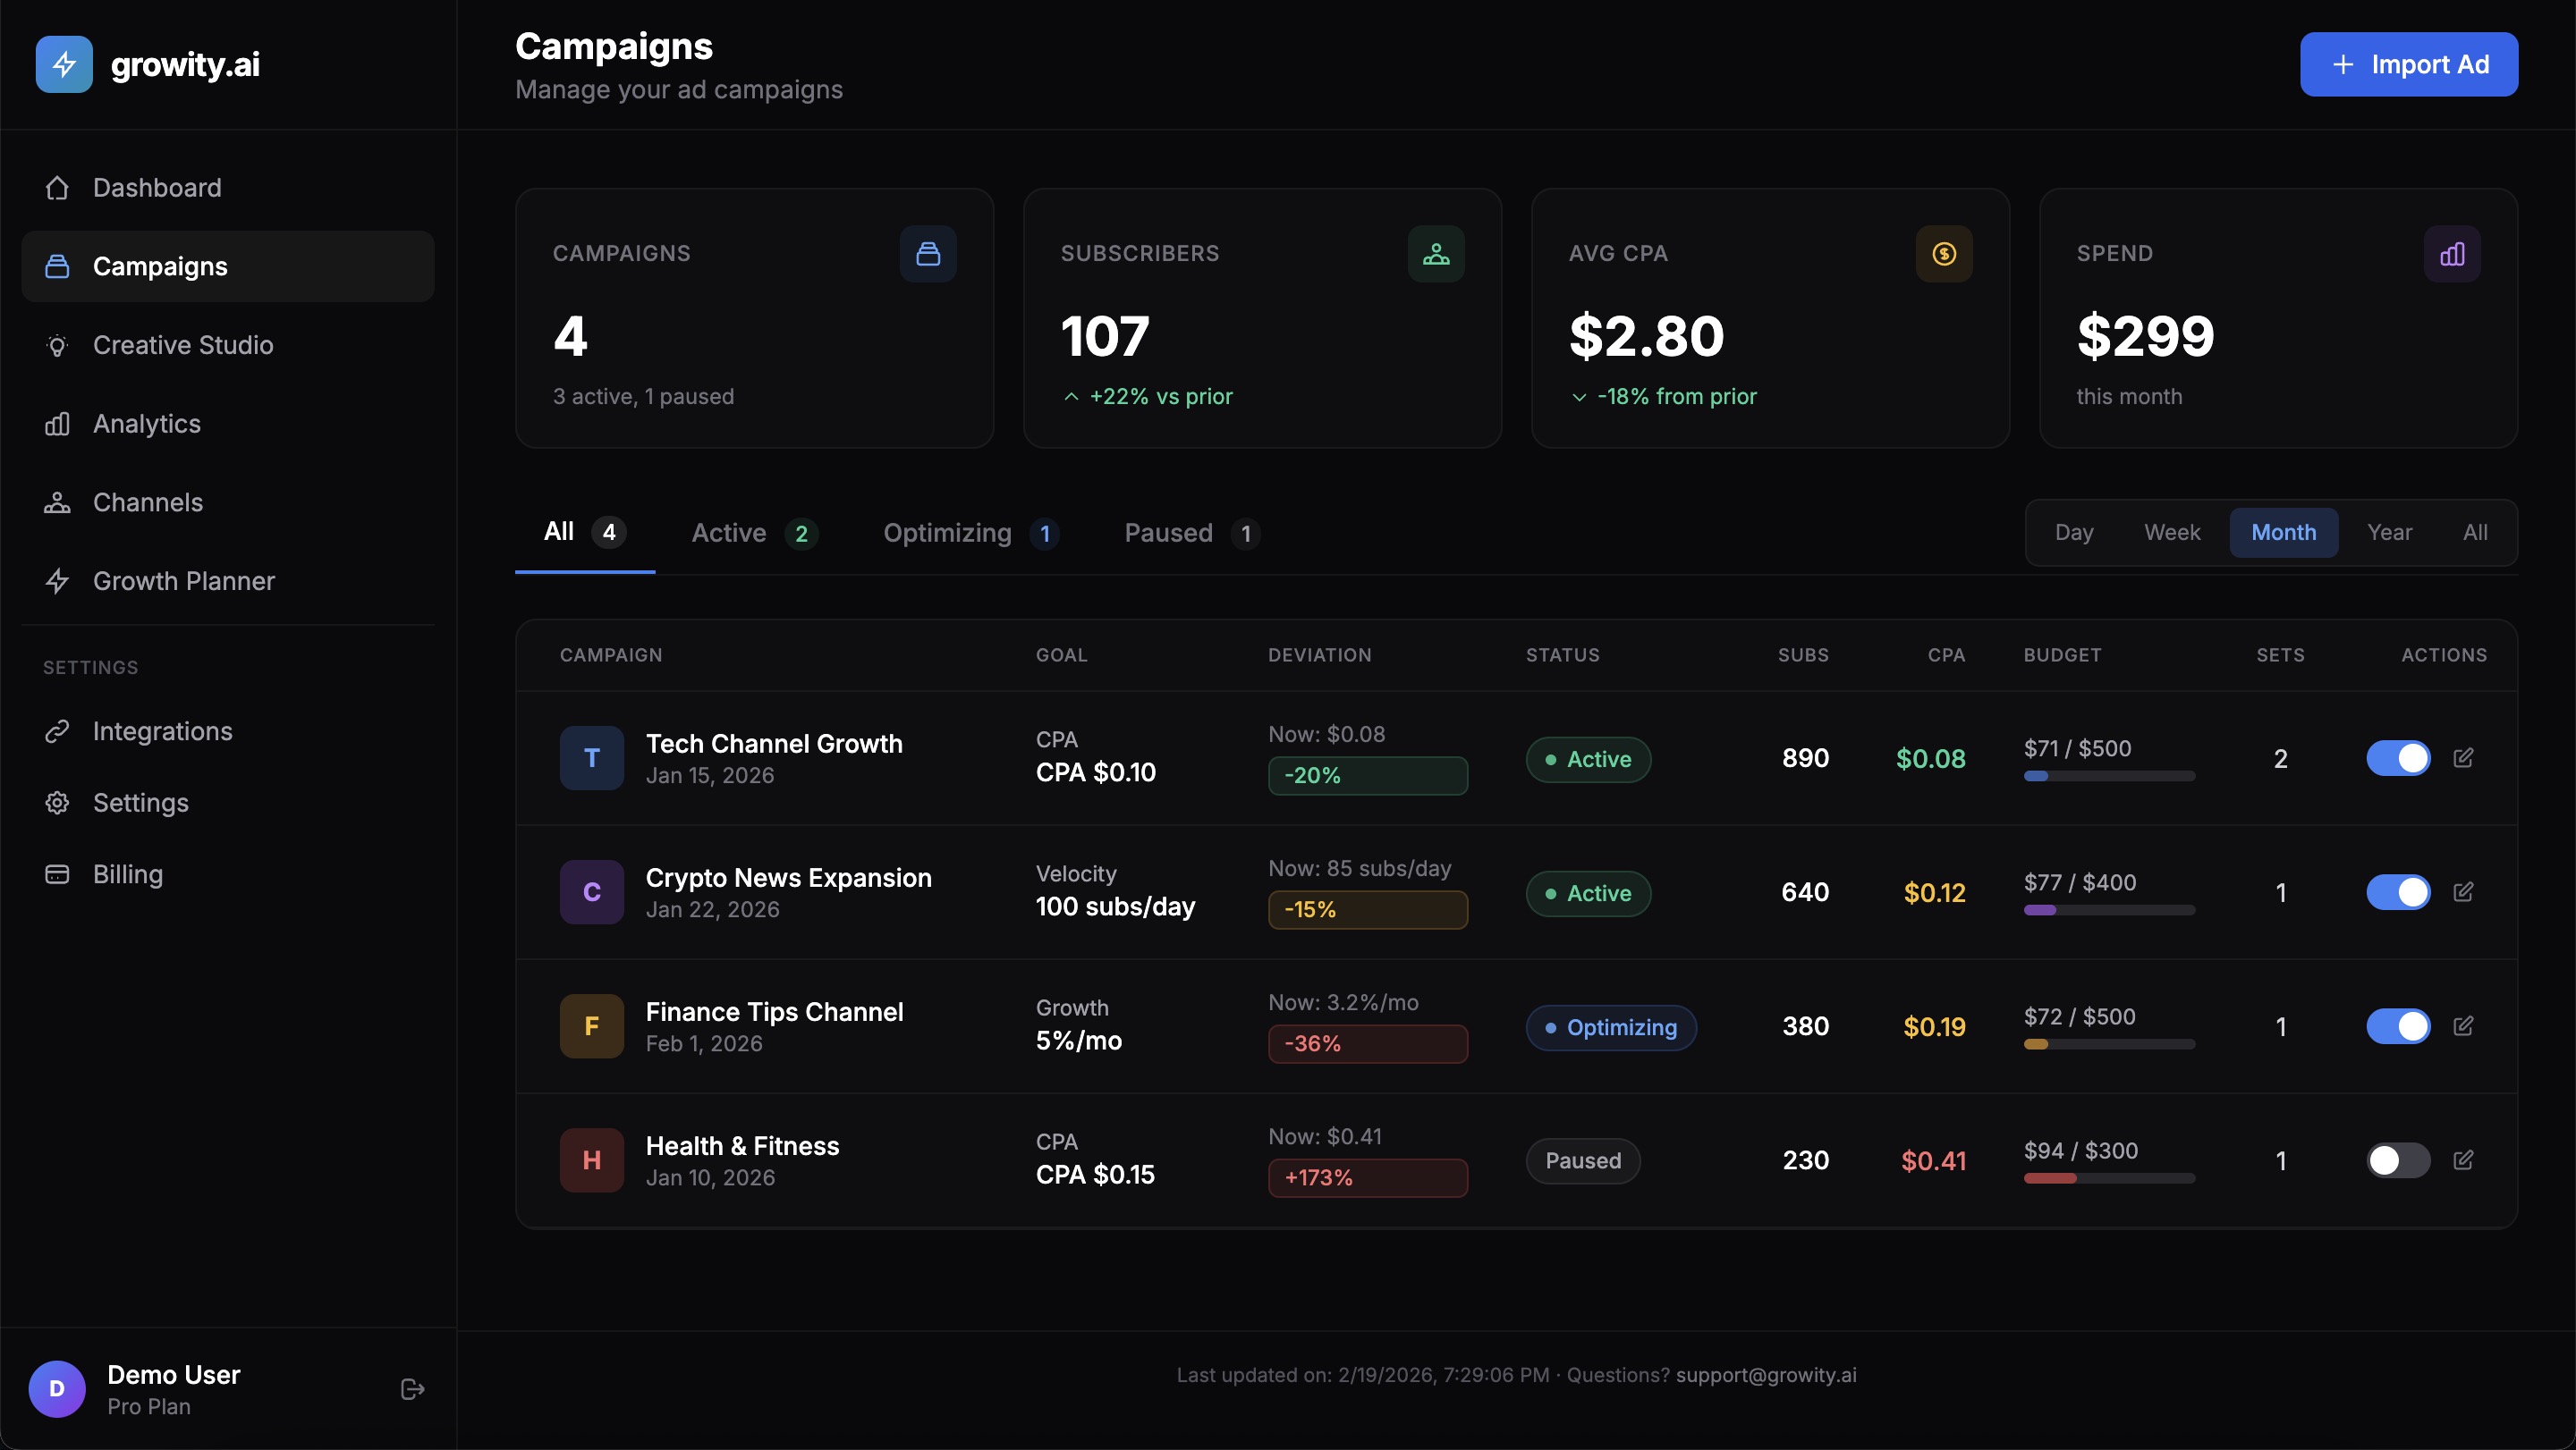Click the Integrations link icon in sidebar
2576x1450 pixels.
pyautogui.click(x=57, y=729)
